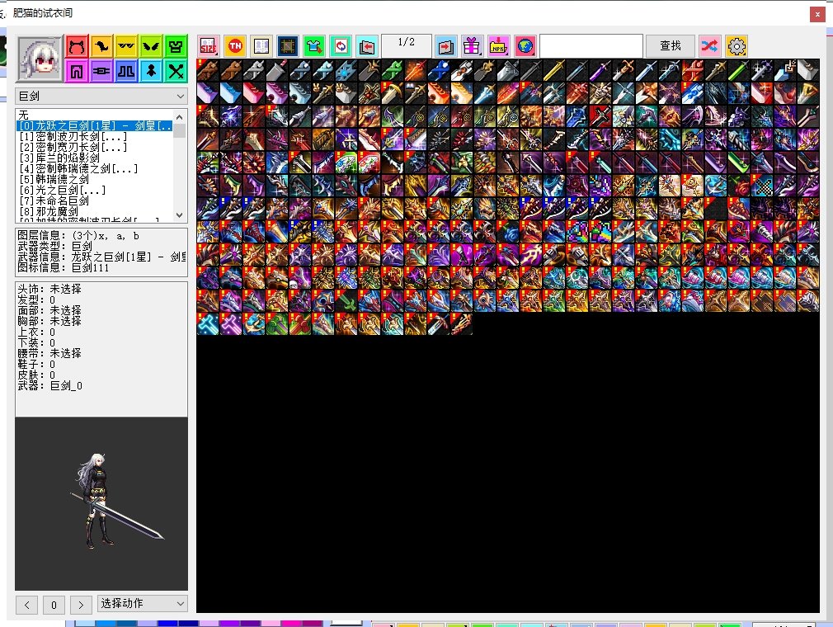Click the 武器: 巨剑_0 line
The image size is (833, 627).
pos(50,386)
